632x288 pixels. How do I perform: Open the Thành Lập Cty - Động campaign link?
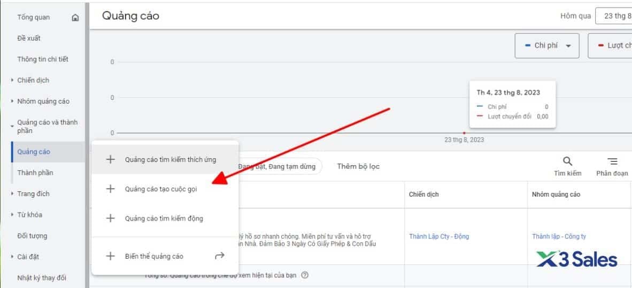coord(439,237)
